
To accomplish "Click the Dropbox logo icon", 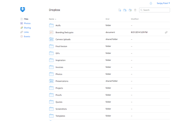I will click(x=22, y=9).
